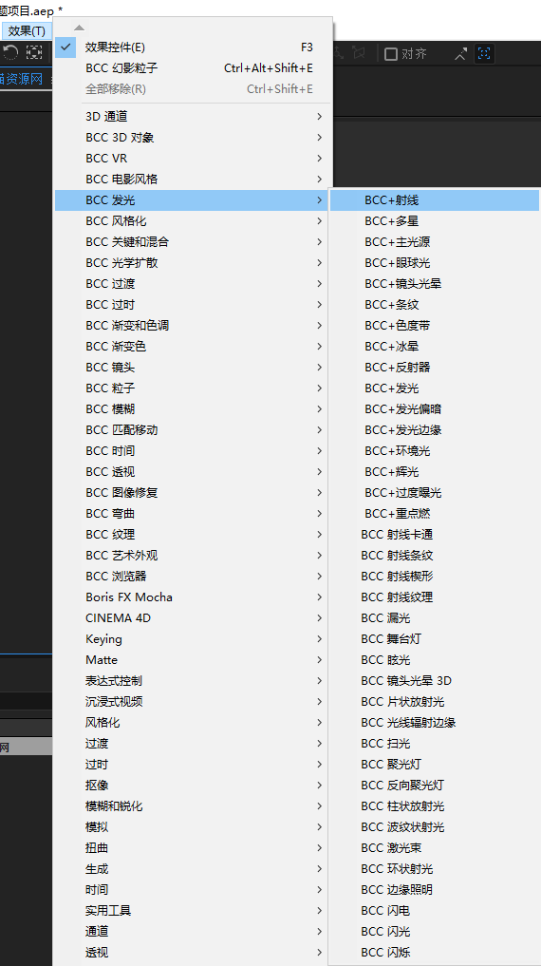Screen dimensions: 541x966
Task: Click the scroll-up arrow at menu top
Action: tap(79, 28)
